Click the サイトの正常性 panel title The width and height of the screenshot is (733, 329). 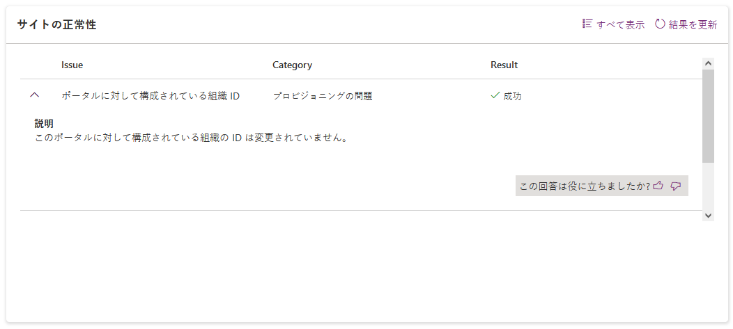point(56,25)
